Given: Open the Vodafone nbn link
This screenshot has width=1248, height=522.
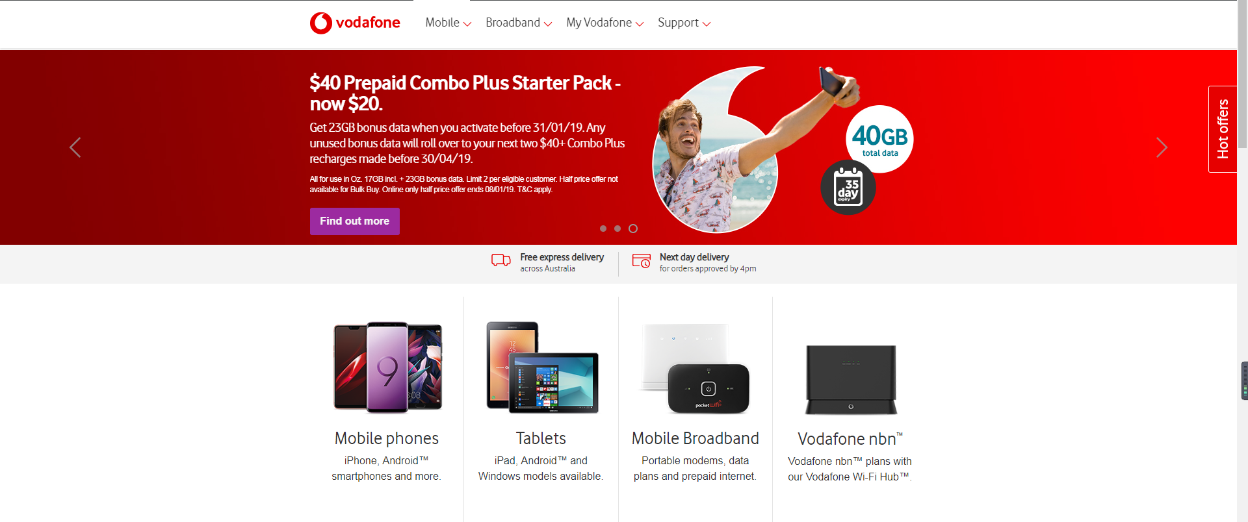Looking at the screenshot, I should pos(850,439).
